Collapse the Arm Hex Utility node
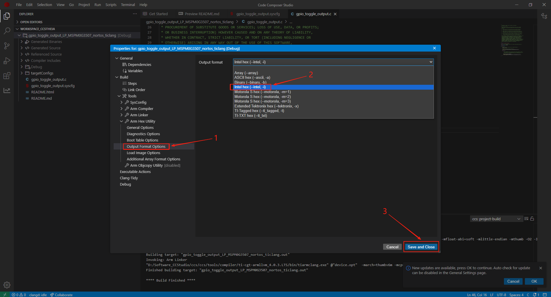 pyautogui.click(x=121, y=121)
